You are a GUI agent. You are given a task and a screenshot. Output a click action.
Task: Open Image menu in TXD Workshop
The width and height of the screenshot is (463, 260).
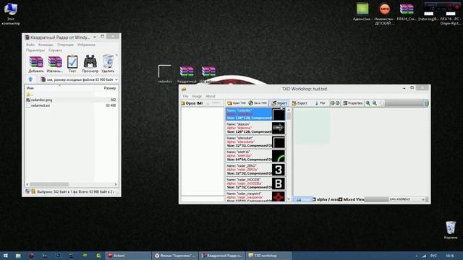pyautogui.click(x=197, y=96)
